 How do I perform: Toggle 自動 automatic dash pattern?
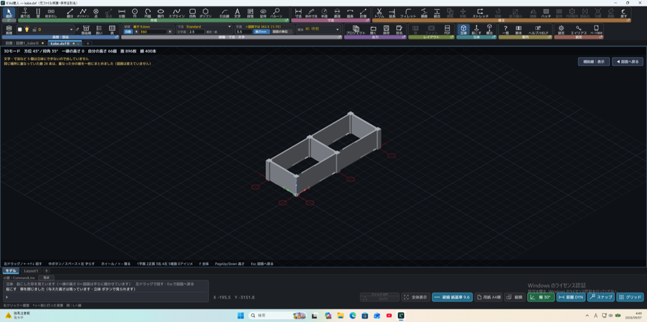pos(128,32)
